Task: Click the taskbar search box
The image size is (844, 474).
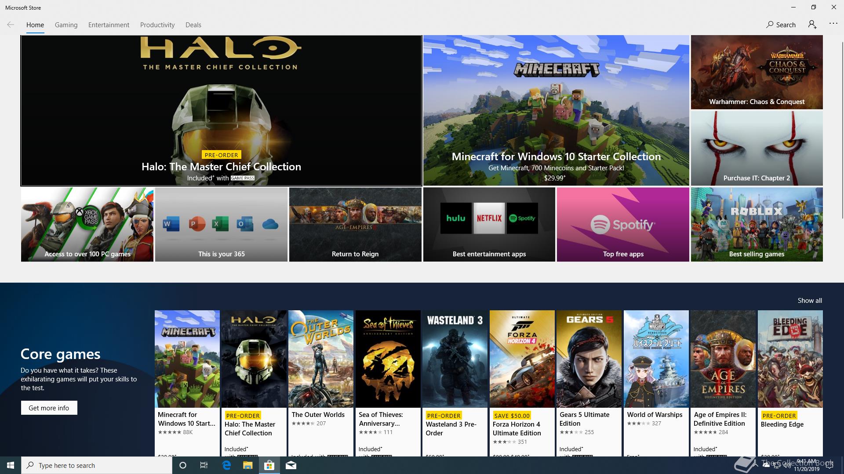Action: click(x=97, y=465)
